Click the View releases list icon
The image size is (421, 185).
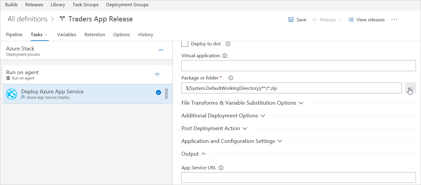pyautogui.click(x=351, y=20)
